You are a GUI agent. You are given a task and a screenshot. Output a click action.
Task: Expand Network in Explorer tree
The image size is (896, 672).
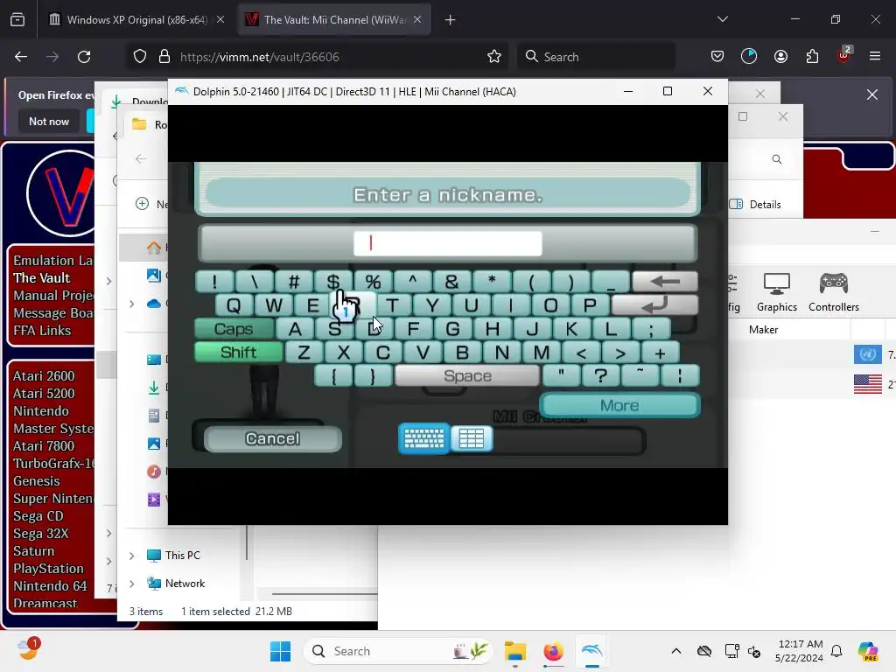(132, 584)
